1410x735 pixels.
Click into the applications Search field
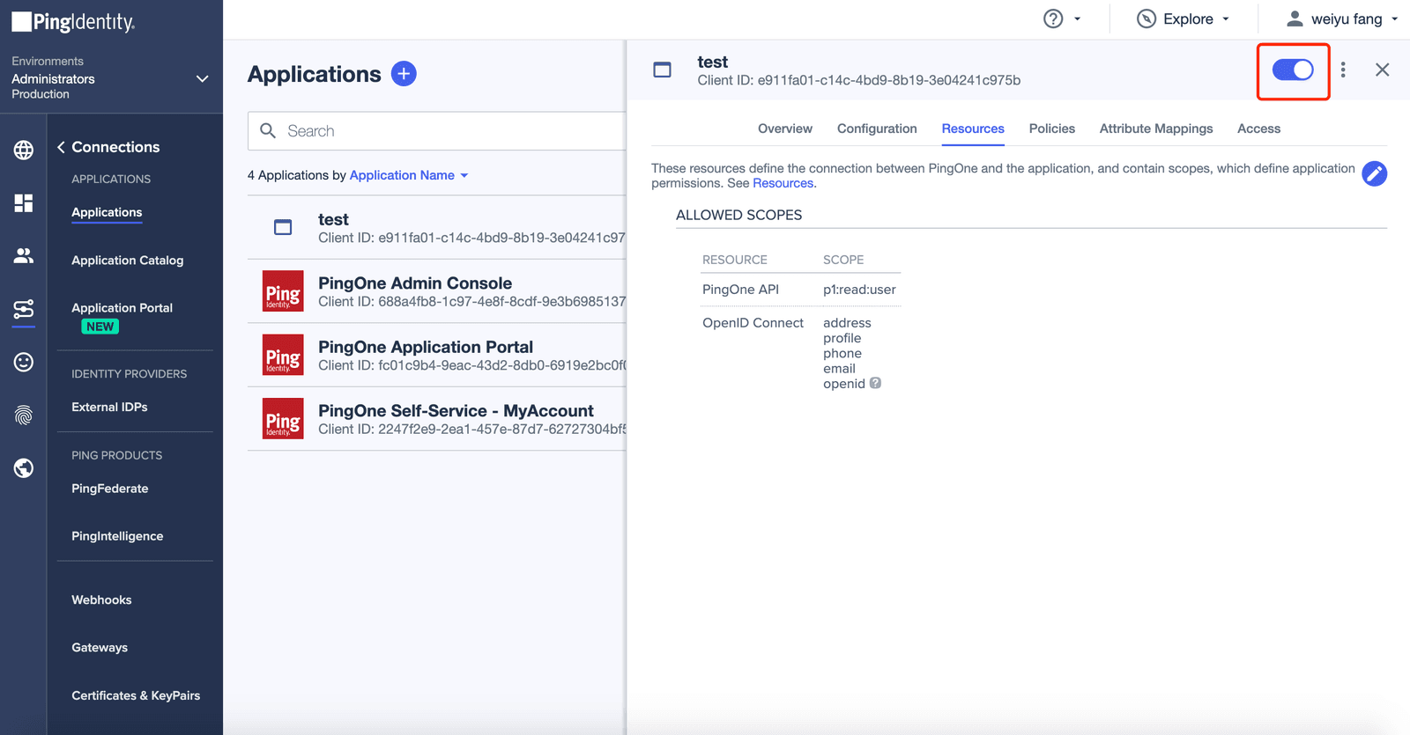pos(437,130)
